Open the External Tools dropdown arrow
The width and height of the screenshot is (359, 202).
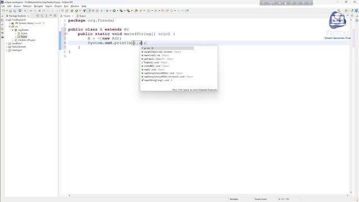coord(132,11)
